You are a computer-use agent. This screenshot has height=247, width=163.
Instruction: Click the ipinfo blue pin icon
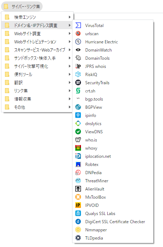(78, 116)
